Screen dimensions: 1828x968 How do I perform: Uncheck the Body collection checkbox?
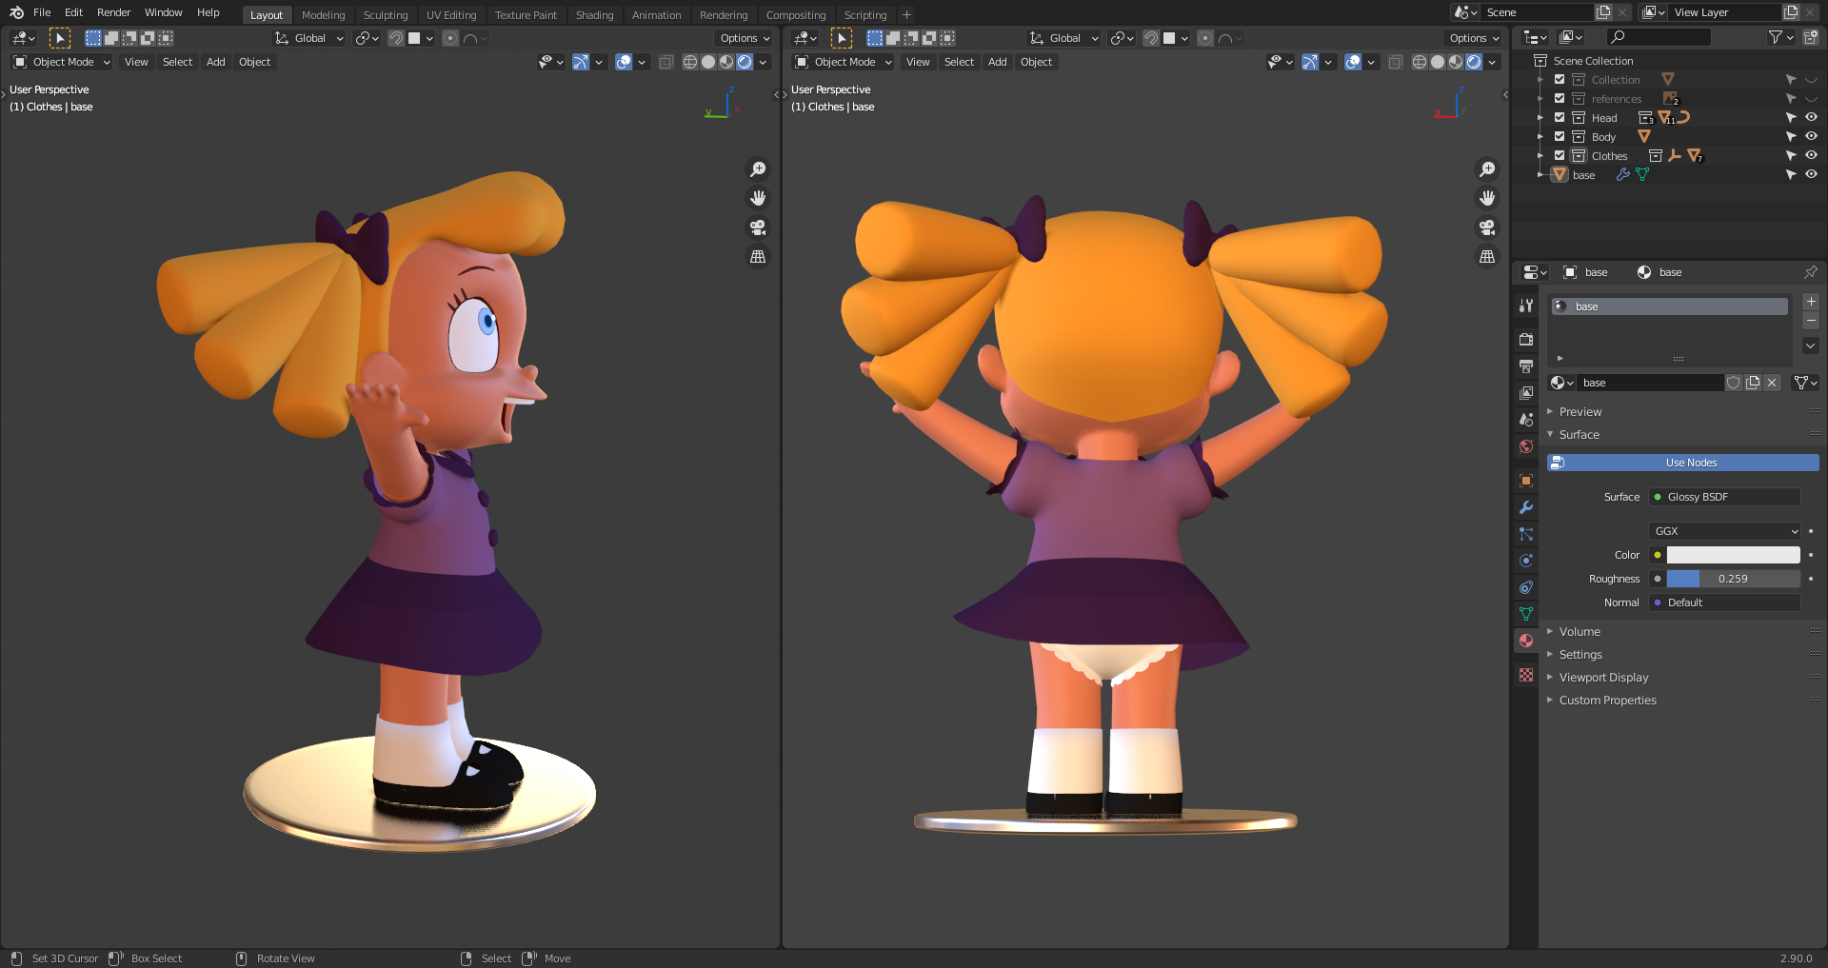(1560, 137)
